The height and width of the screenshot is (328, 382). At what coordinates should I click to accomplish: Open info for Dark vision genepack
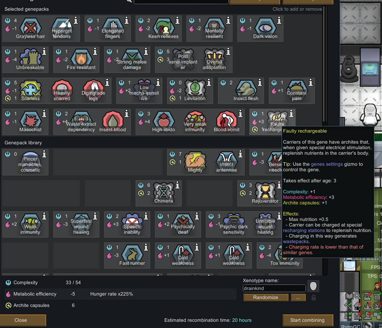click(279, 20)
